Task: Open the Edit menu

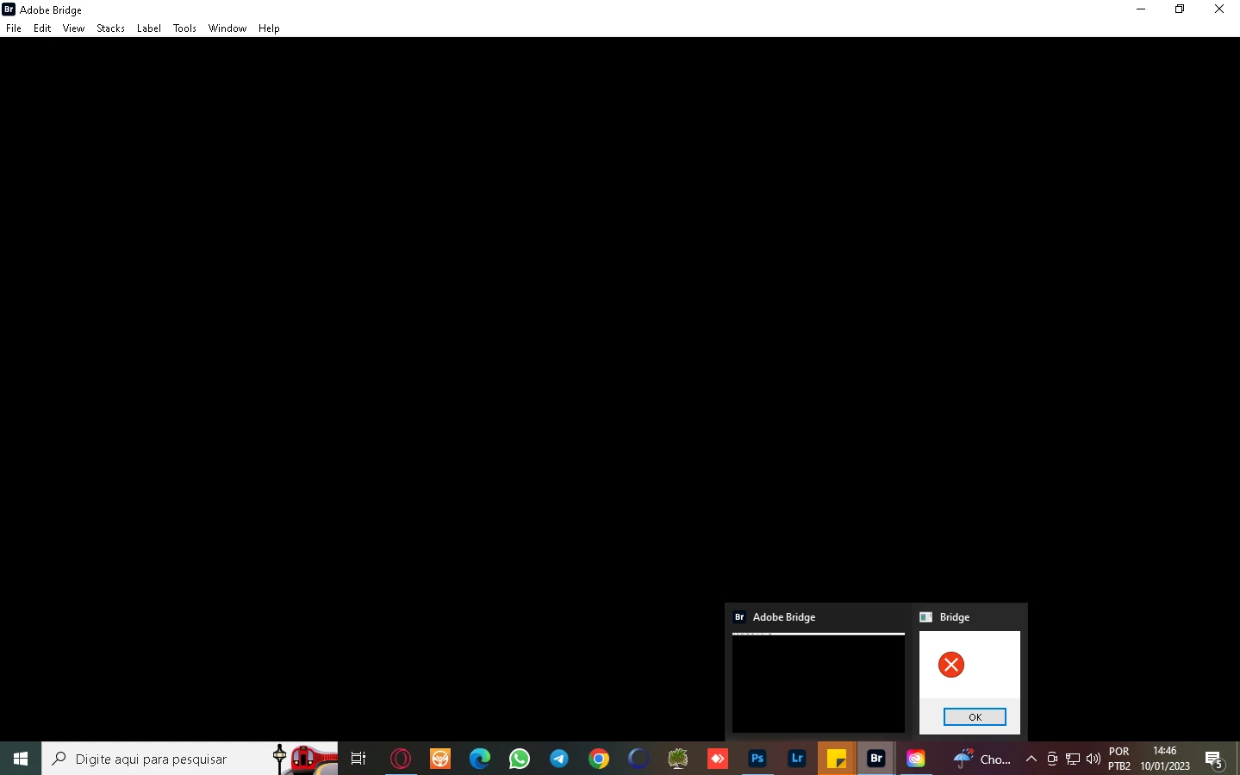Action: (x=42, y=28)
